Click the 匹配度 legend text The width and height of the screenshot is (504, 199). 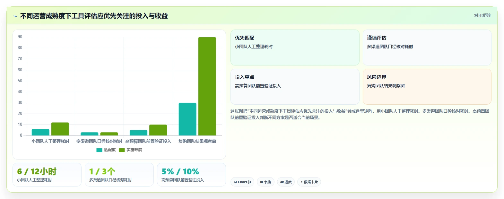point(110,150)
